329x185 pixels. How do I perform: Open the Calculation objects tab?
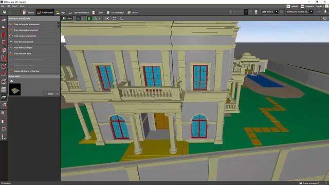pos(79,12)
